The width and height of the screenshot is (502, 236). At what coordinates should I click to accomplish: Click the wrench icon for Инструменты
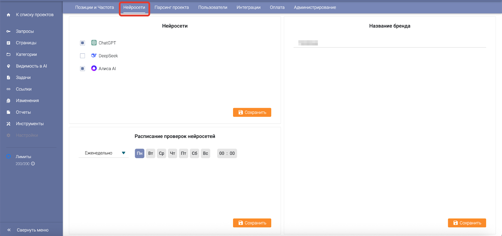[x=8, y=124]
